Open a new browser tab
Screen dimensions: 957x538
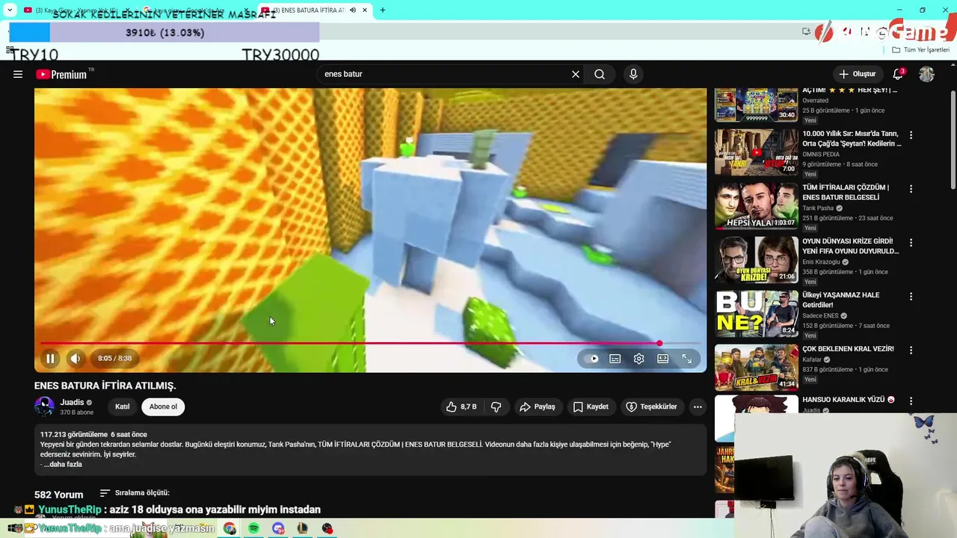coord(383,10)
